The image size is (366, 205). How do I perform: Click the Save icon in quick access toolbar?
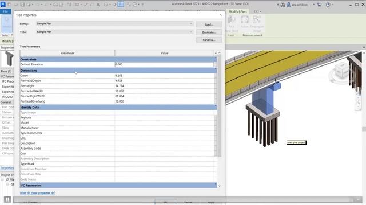[22, 5]
